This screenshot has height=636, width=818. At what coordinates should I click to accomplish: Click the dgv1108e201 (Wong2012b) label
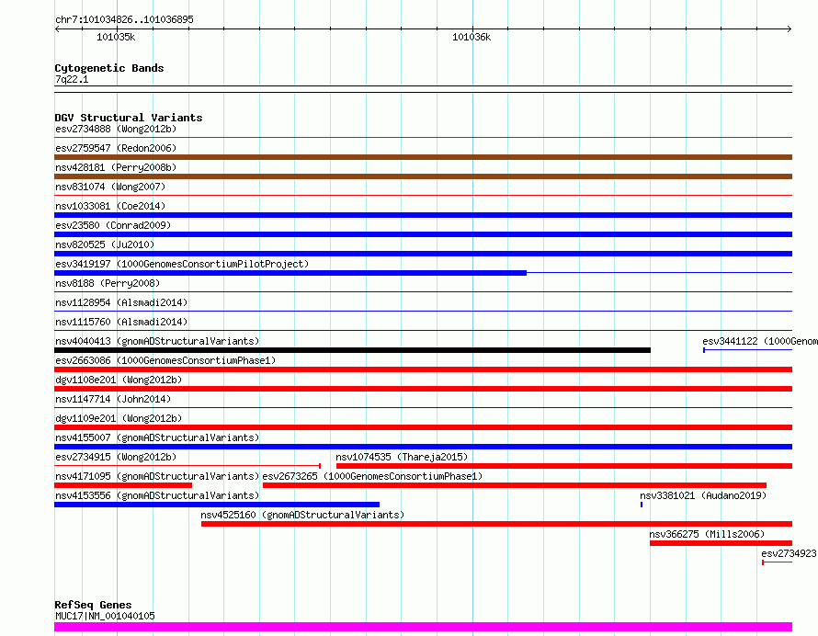(x=119, y=380)
